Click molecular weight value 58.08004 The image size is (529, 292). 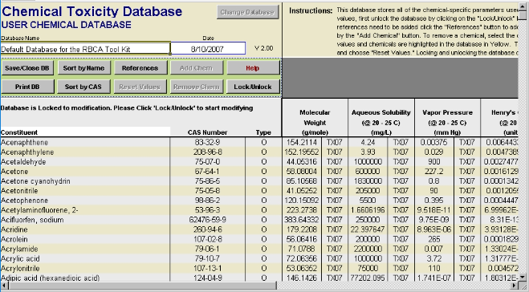(302, 172)
